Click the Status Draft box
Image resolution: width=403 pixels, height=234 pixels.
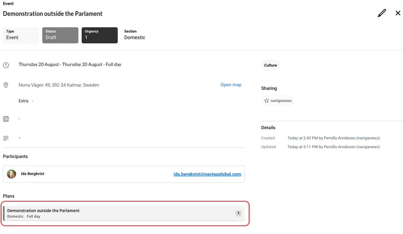click(60, 35)
